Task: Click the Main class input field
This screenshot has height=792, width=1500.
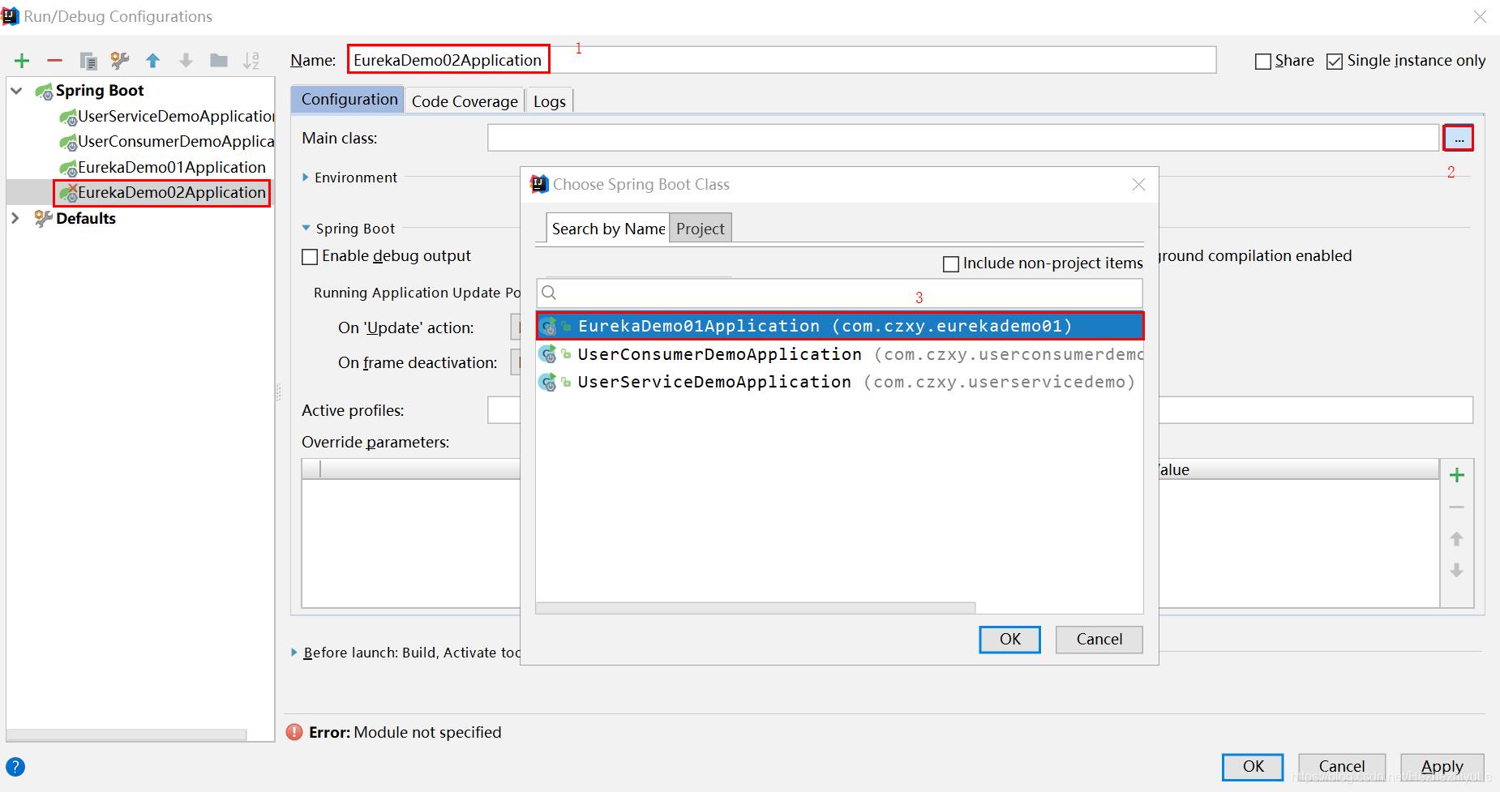Action: coord(962,138)
